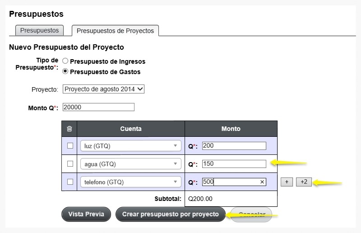361x233 pixels.
Task: Click the luz amount field with 200
Action: tap(234, 146)
